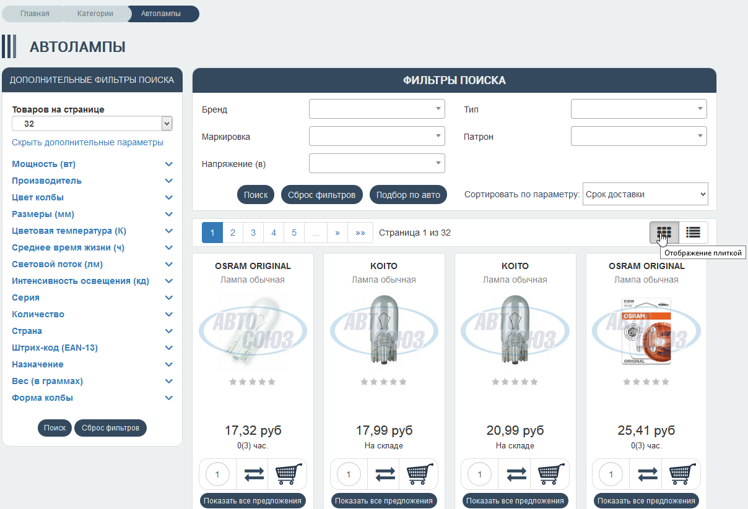Go to Категории breadcrumb
748x509 pixels.
click(95, 14)
